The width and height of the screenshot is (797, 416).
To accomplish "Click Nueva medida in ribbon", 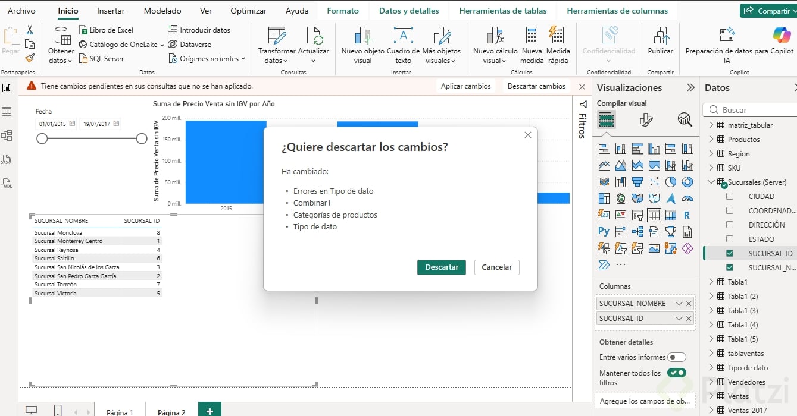I will [x=532, y=45].
